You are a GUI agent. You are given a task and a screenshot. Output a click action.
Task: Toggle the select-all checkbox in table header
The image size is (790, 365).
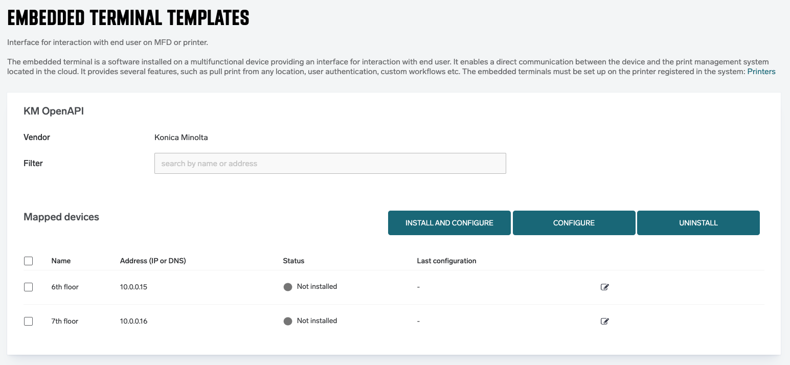(x=29, y=261)
